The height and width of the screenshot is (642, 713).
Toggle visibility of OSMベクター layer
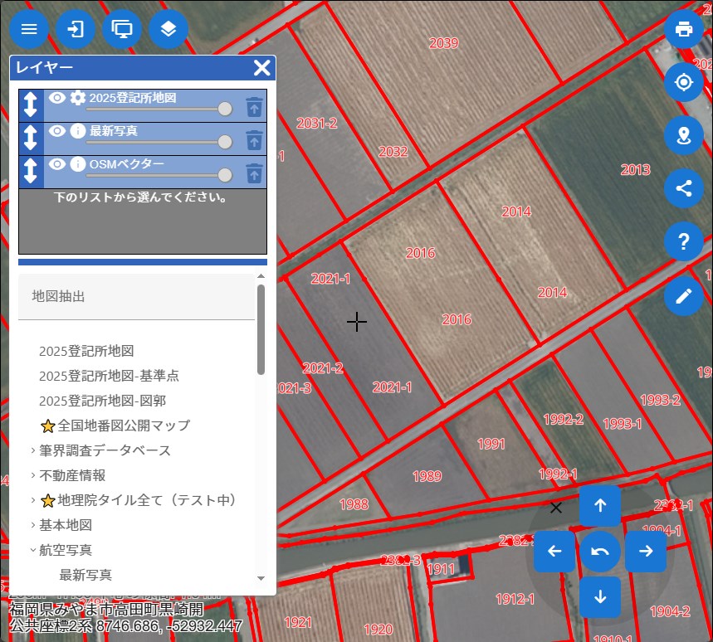pos(56,164)
